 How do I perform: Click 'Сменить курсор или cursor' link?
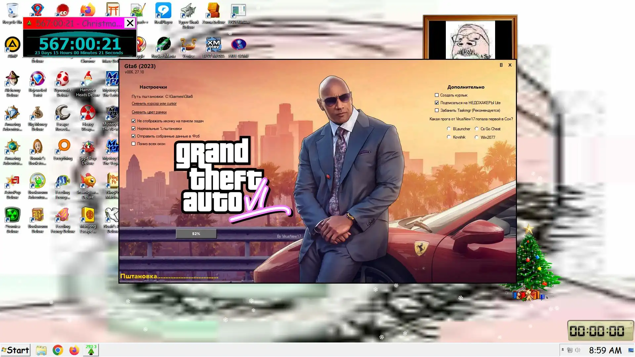pyautogui.click(x=154, y=103)
